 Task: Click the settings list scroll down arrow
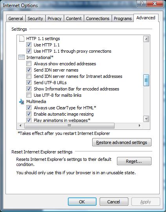pyautogui.click(x=146, y=119)
